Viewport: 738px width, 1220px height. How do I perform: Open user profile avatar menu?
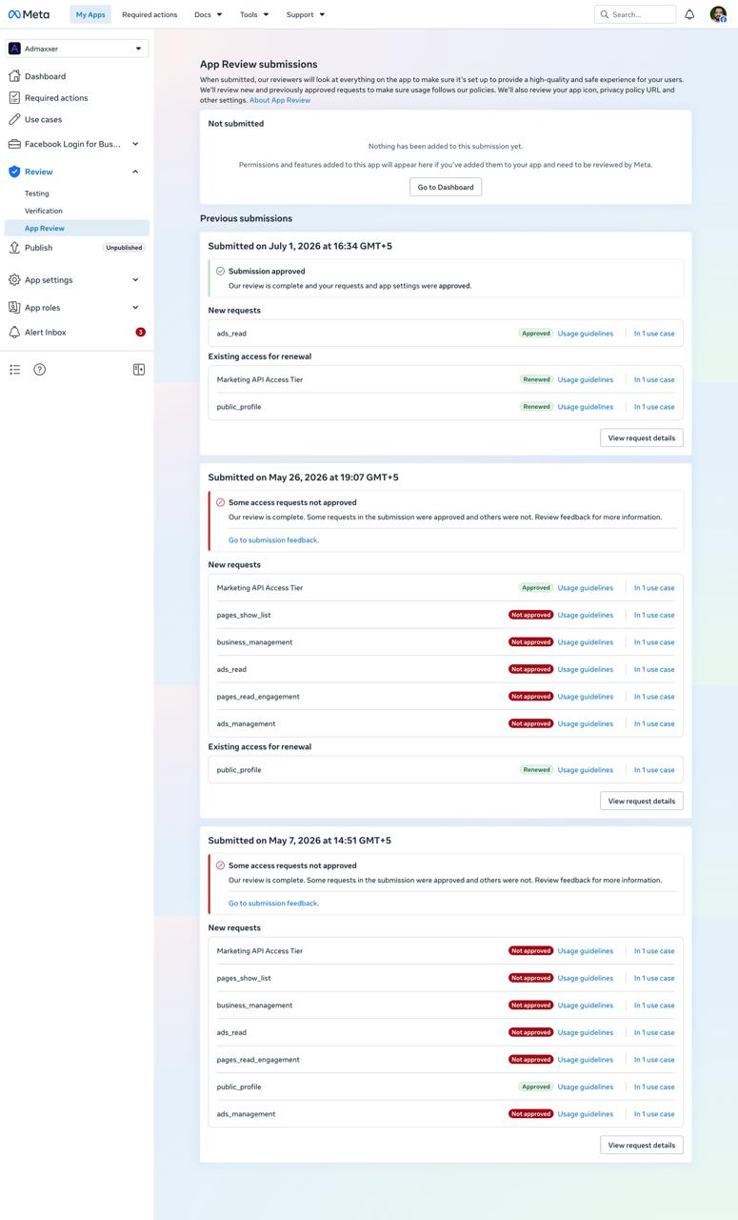point(718,14)
